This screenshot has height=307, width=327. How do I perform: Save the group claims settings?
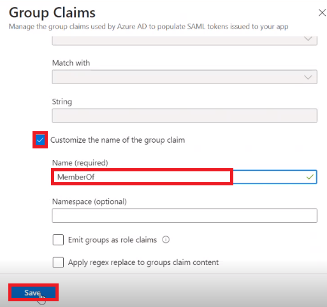coord(33,292)
